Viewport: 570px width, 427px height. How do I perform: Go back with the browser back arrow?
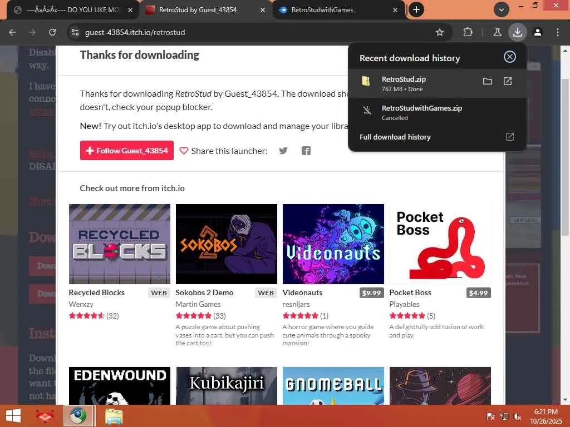tap(12, 32)
